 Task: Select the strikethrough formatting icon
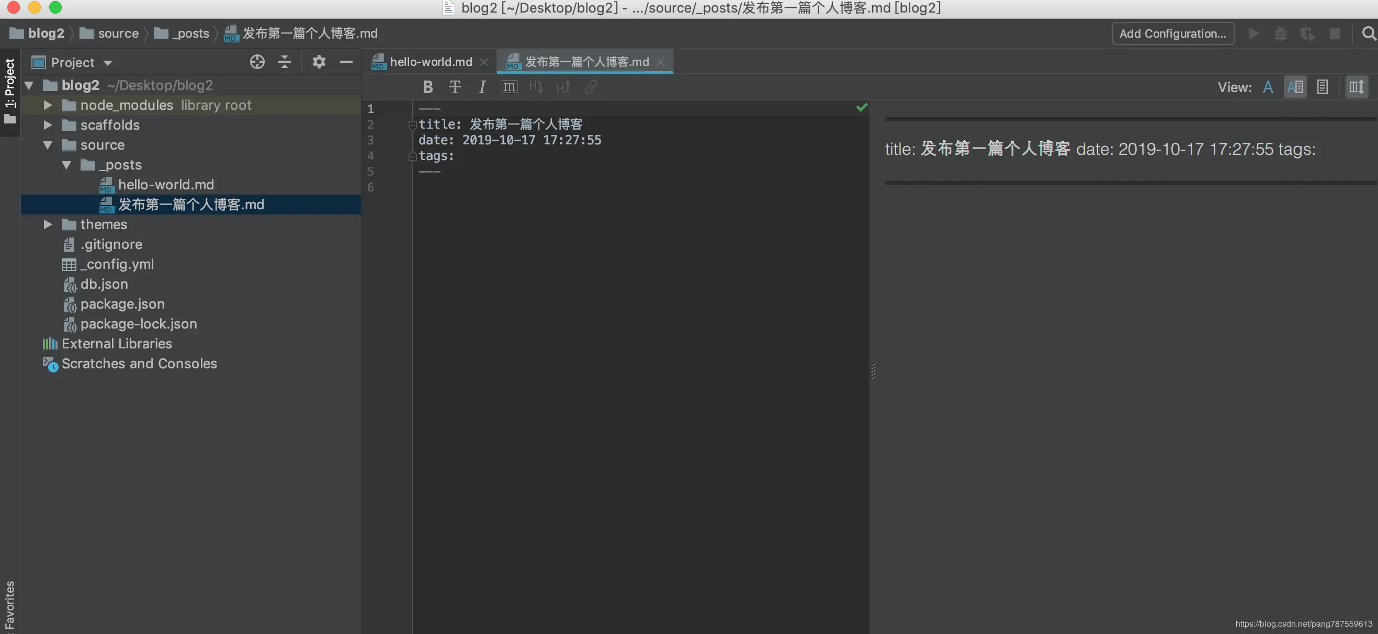(x=455, y=87)
